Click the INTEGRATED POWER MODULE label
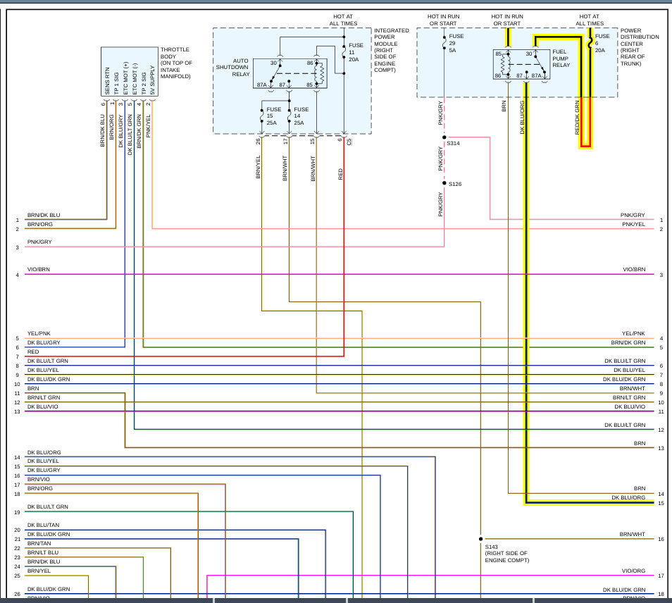672x603 pixels. (x=391, y=50)
